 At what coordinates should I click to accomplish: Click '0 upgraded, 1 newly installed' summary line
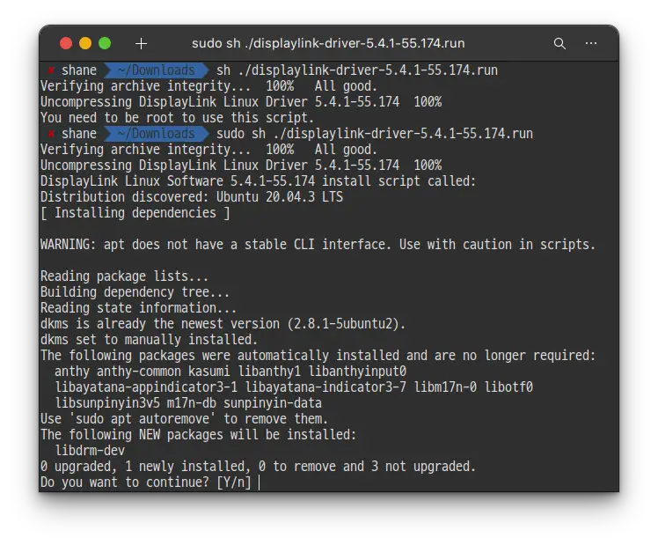258,467
